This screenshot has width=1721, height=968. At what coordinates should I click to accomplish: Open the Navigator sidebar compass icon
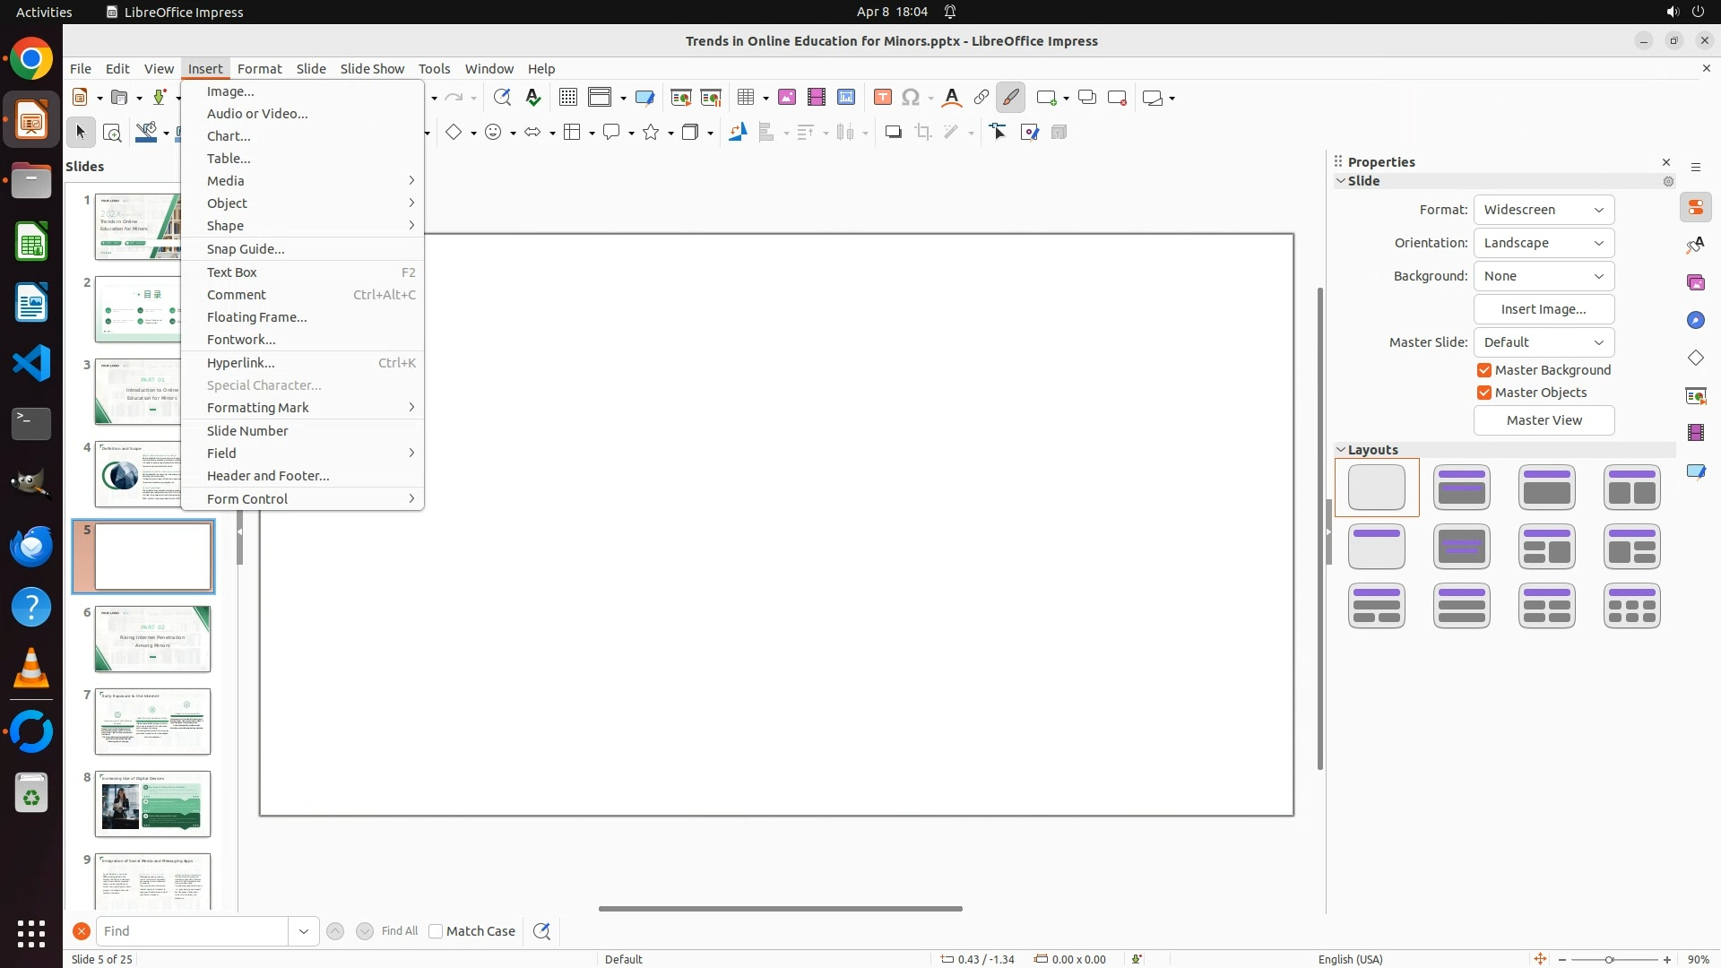[x=1695, y=321]
